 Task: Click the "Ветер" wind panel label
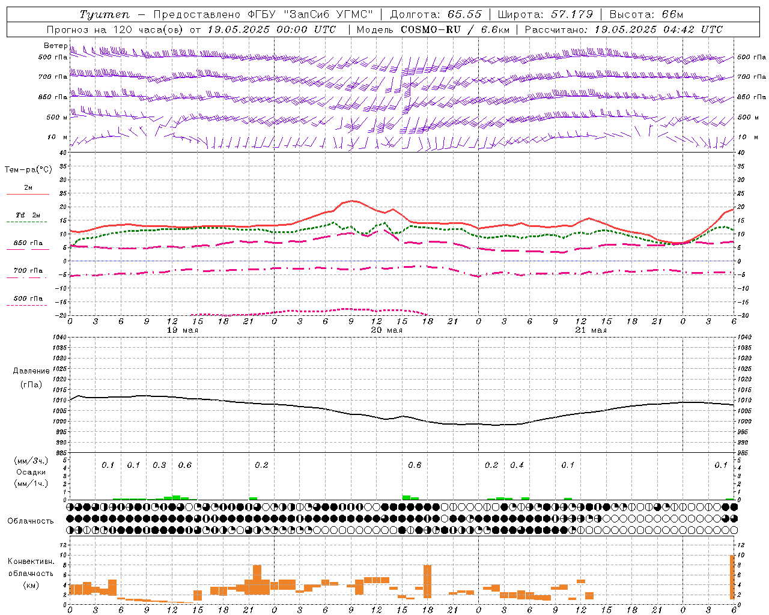point(55,46)
